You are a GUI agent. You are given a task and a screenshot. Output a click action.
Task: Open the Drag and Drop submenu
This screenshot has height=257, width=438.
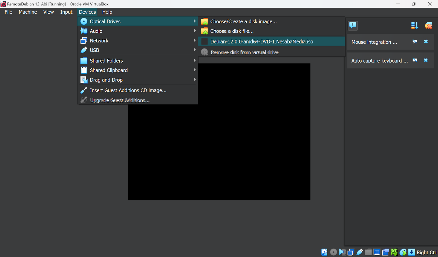coord(138,80)
